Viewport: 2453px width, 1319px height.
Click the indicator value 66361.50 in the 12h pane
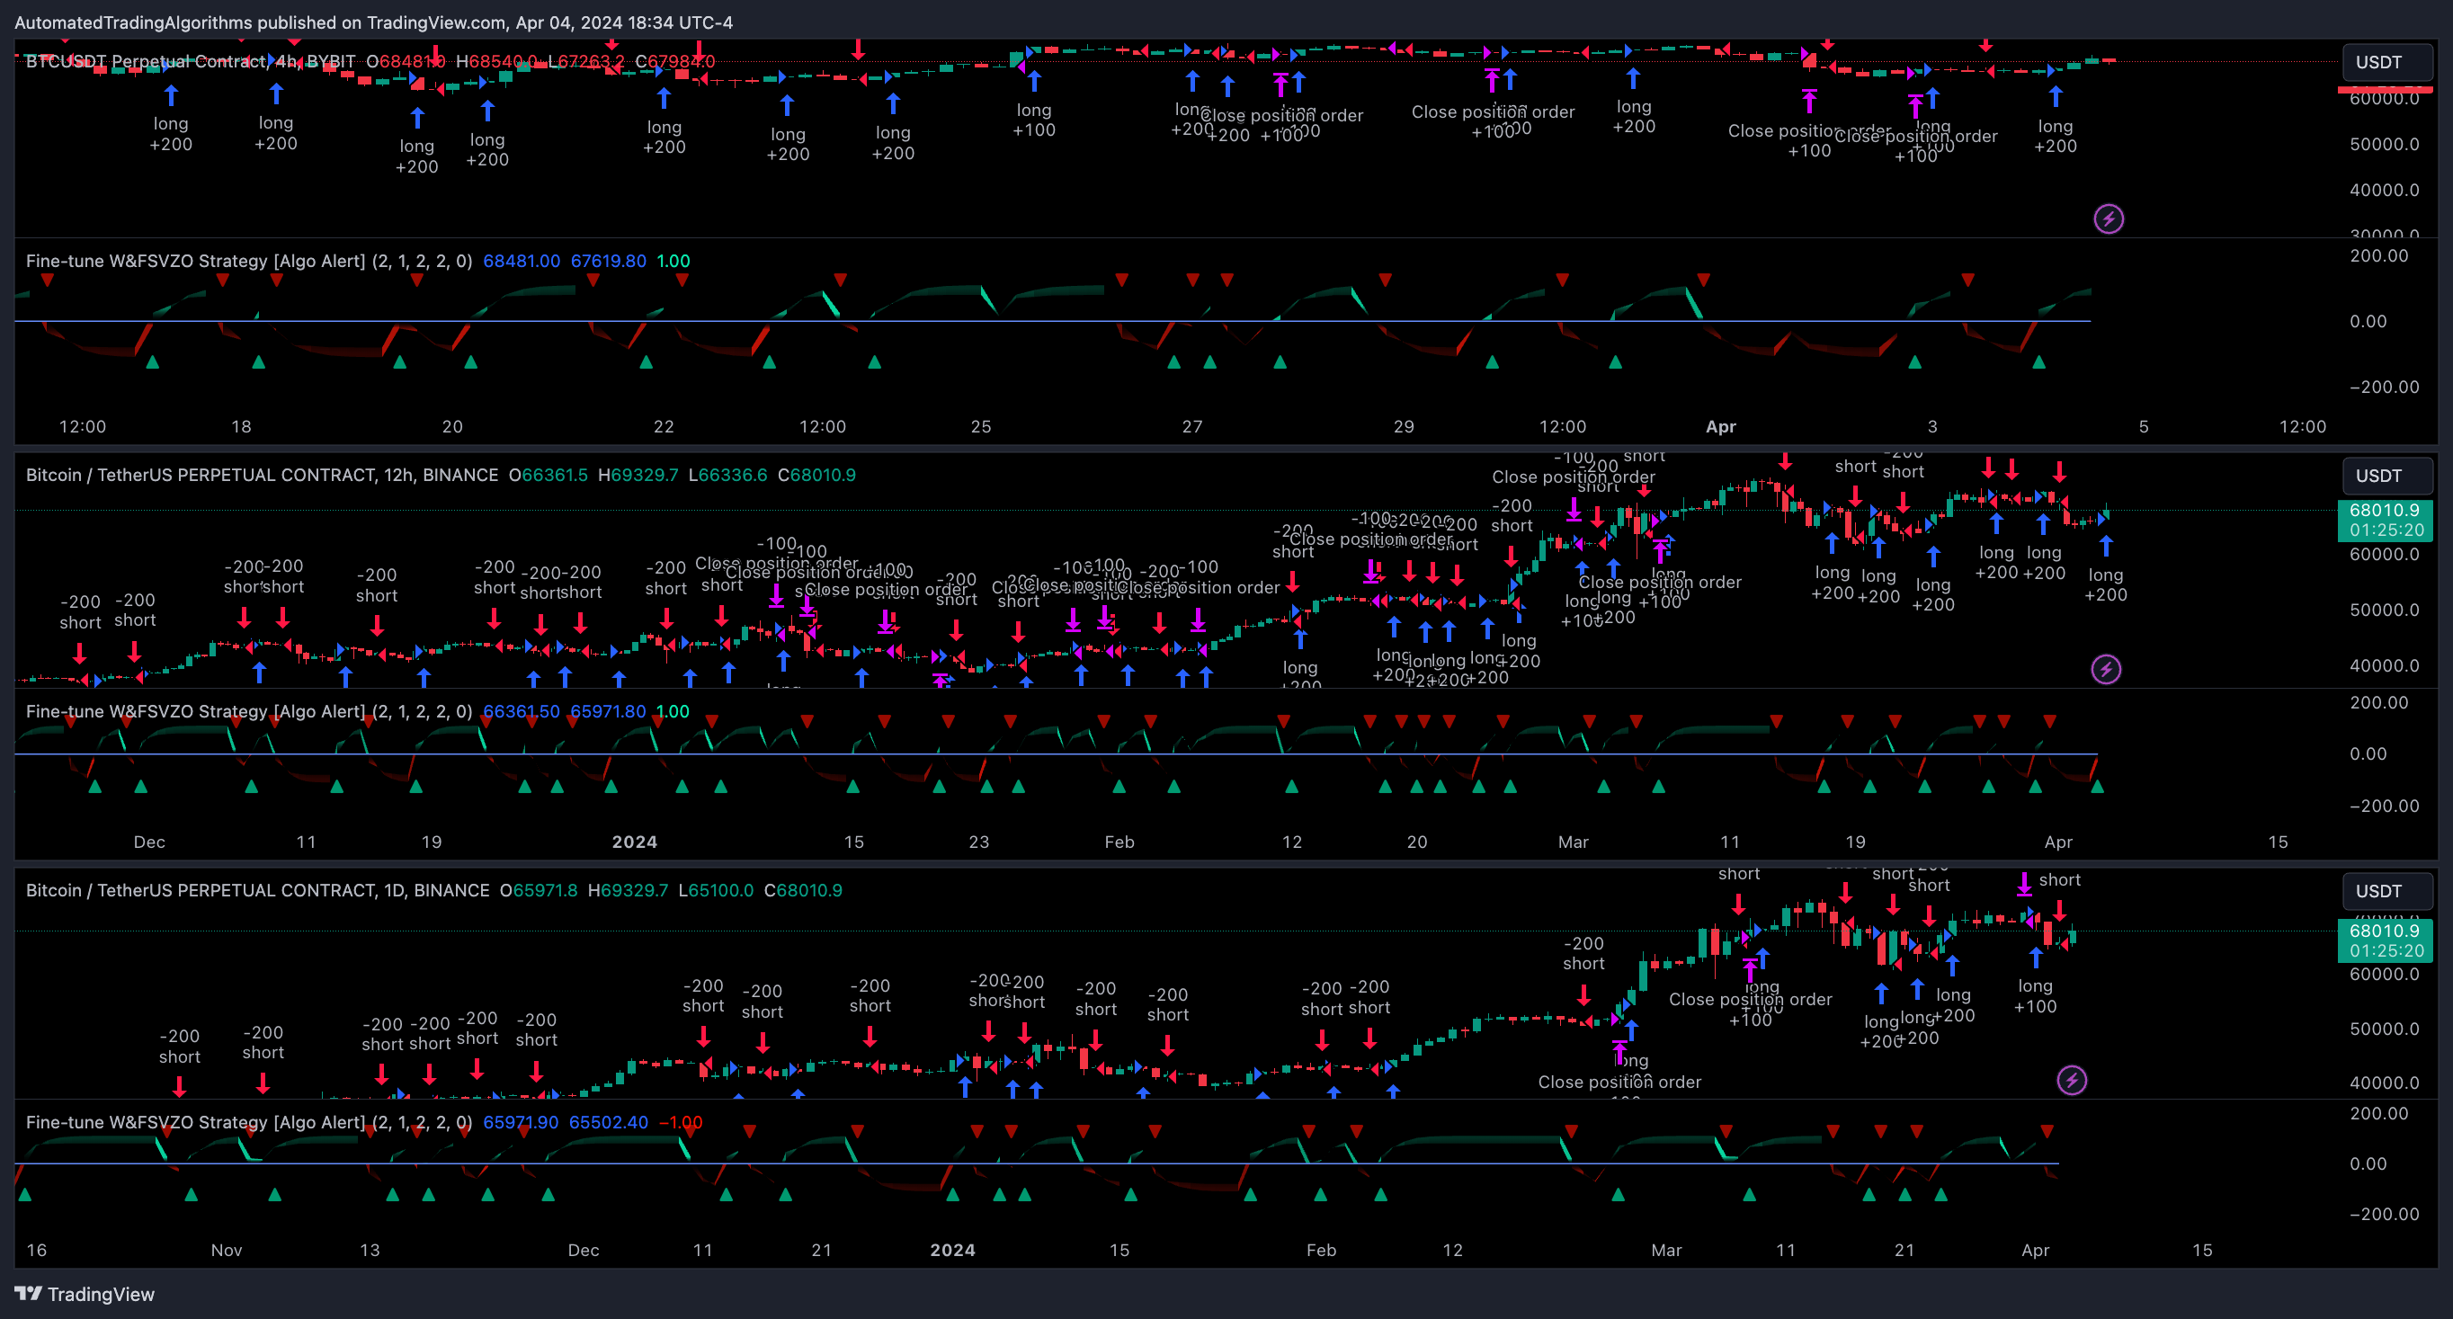(521, 711)
